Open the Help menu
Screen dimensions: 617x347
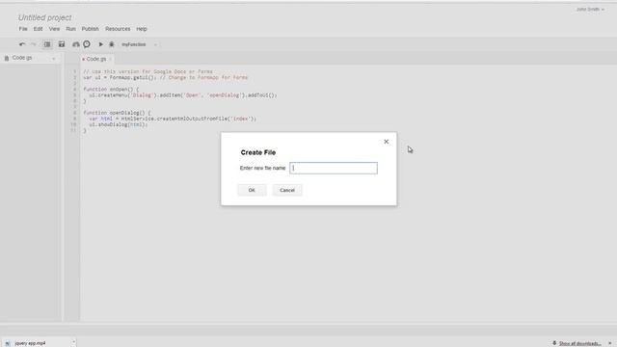tap(142, 29)
